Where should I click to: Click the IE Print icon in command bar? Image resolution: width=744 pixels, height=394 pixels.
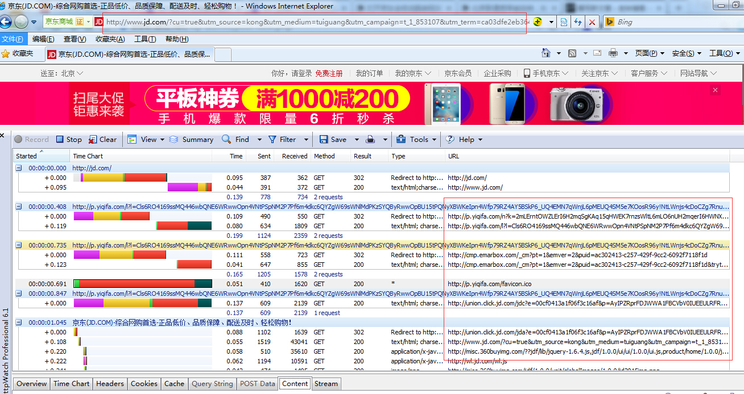click(x=613, y=53)
